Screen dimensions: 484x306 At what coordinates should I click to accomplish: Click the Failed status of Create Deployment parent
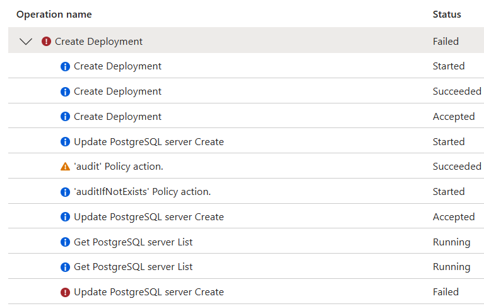446,42
